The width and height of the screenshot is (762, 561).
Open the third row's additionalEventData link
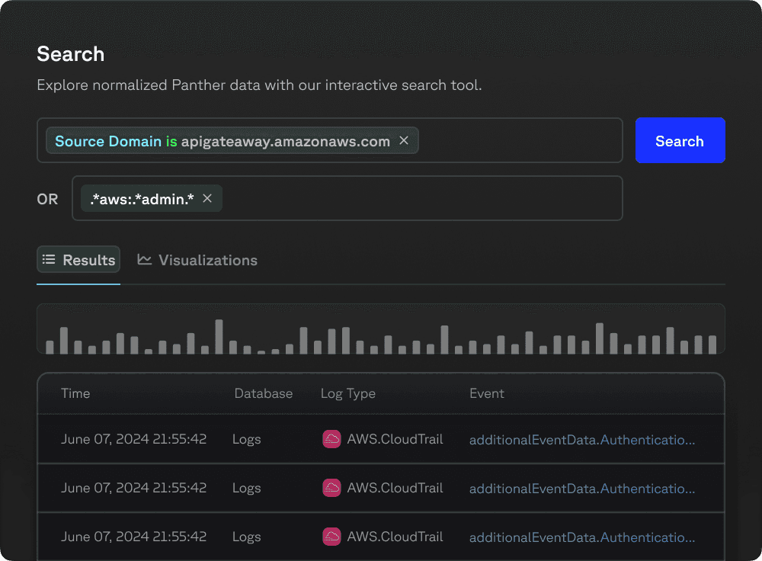coord(581,537)
